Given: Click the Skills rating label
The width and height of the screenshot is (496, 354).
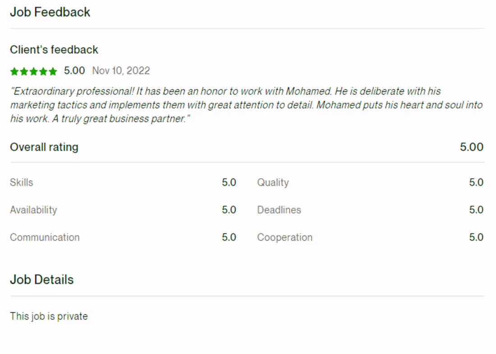Looking at the screenshot, I should 22,182.
